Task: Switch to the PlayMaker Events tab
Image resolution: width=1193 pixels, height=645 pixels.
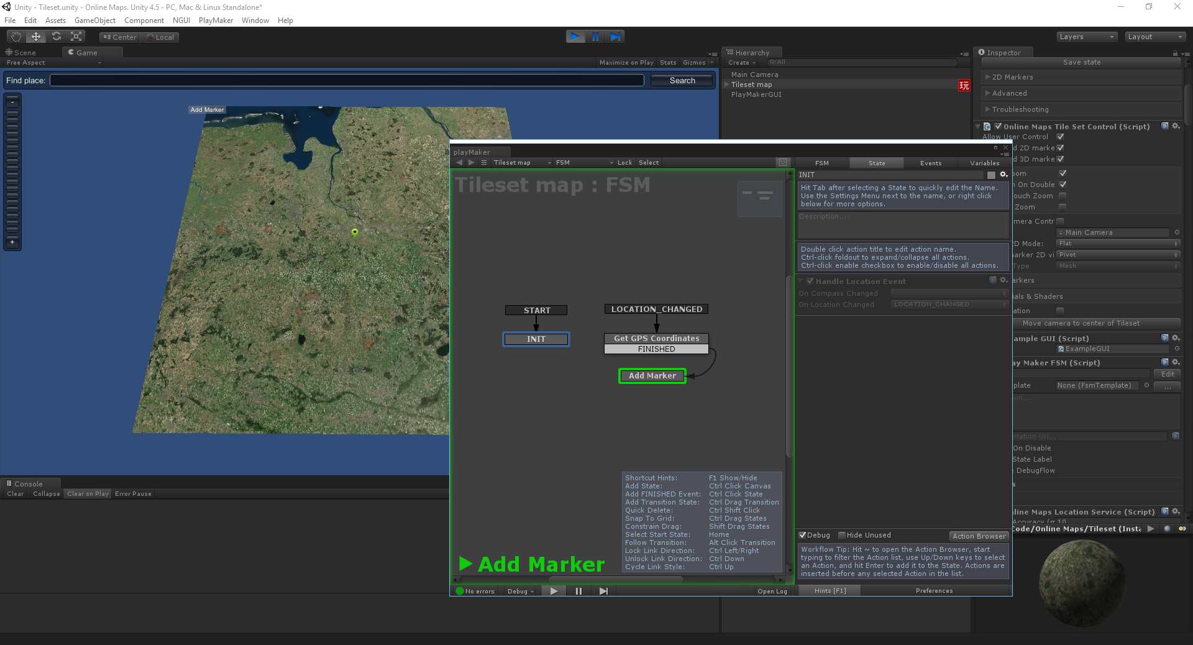Action: (931, 163)
